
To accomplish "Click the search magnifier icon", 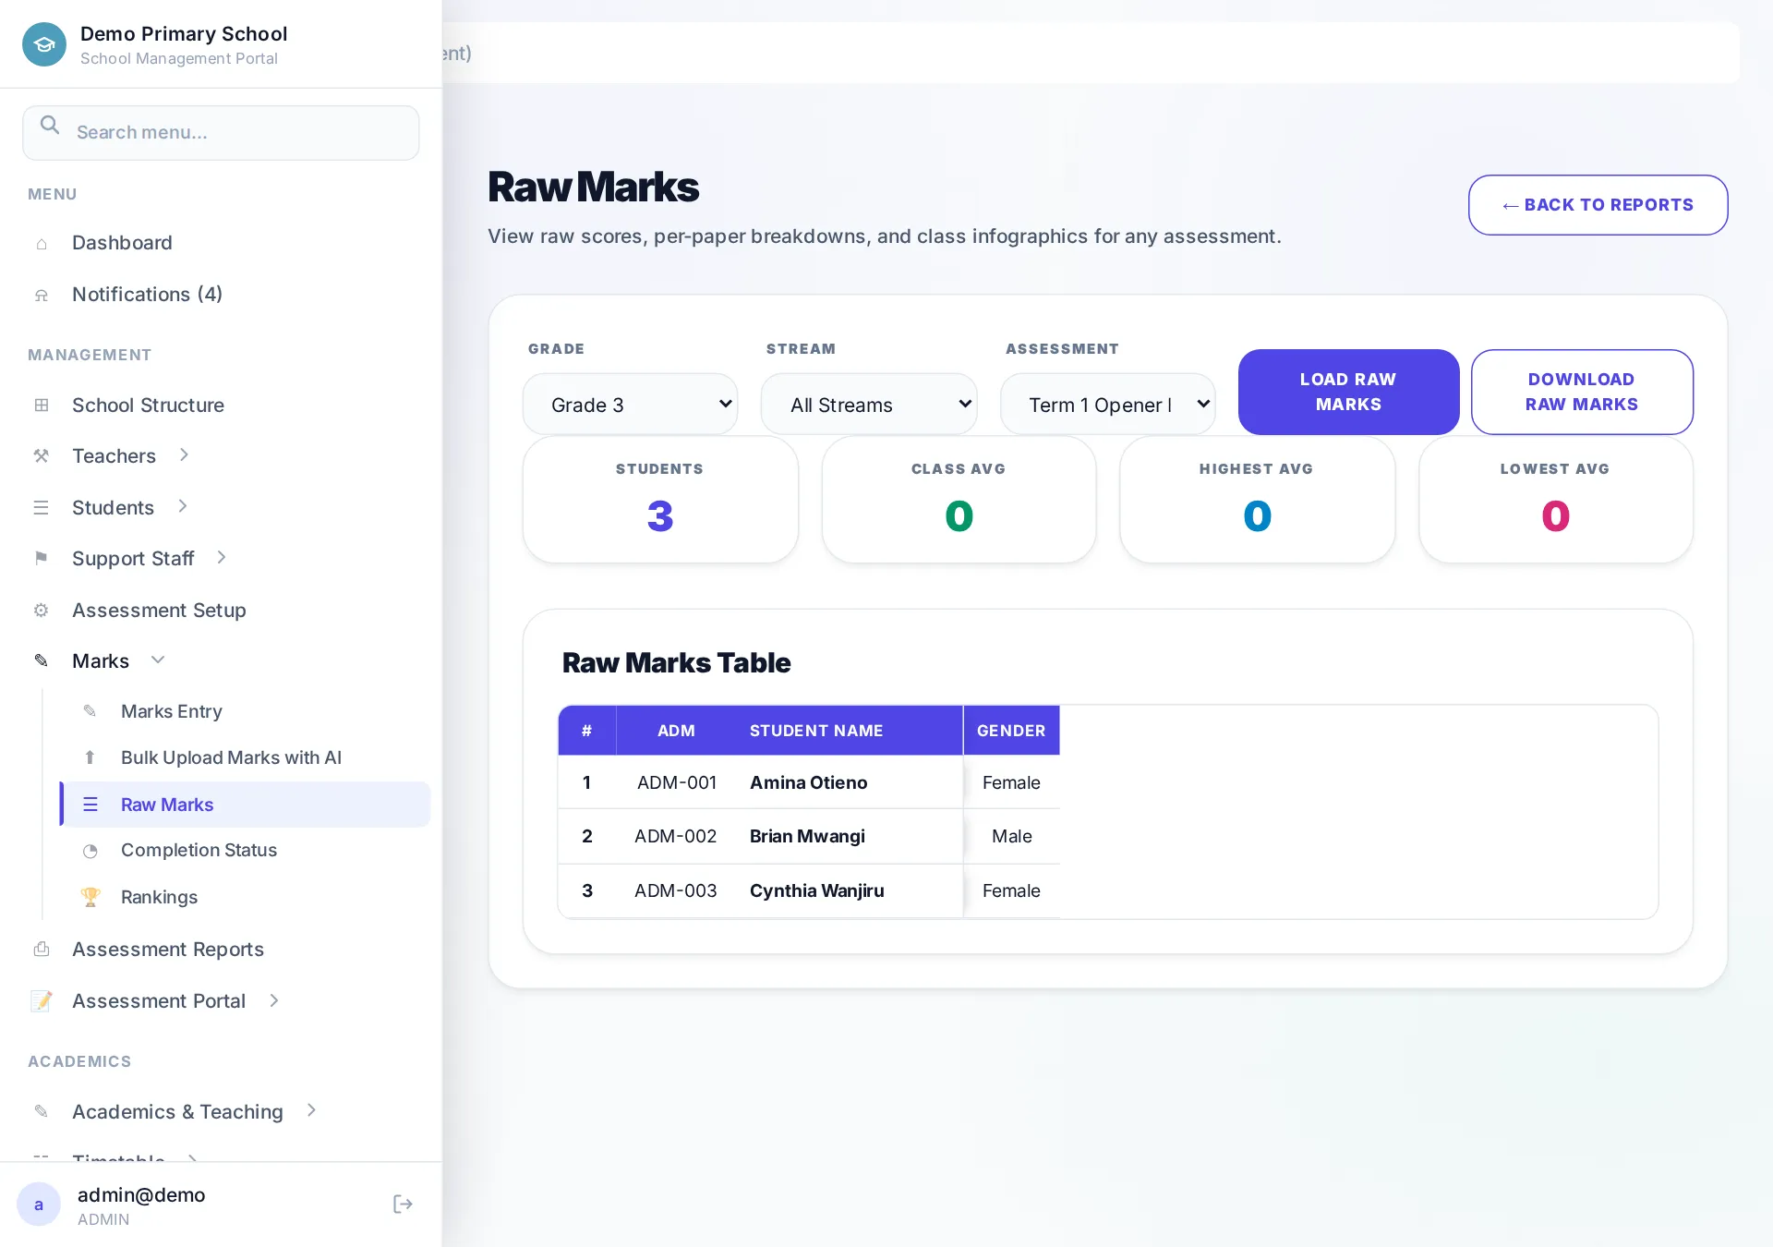I will click(50, 125).
